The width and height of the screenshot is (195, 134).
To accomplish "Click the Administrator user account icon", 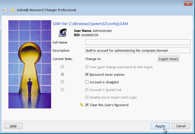I will tap(63, 33).
